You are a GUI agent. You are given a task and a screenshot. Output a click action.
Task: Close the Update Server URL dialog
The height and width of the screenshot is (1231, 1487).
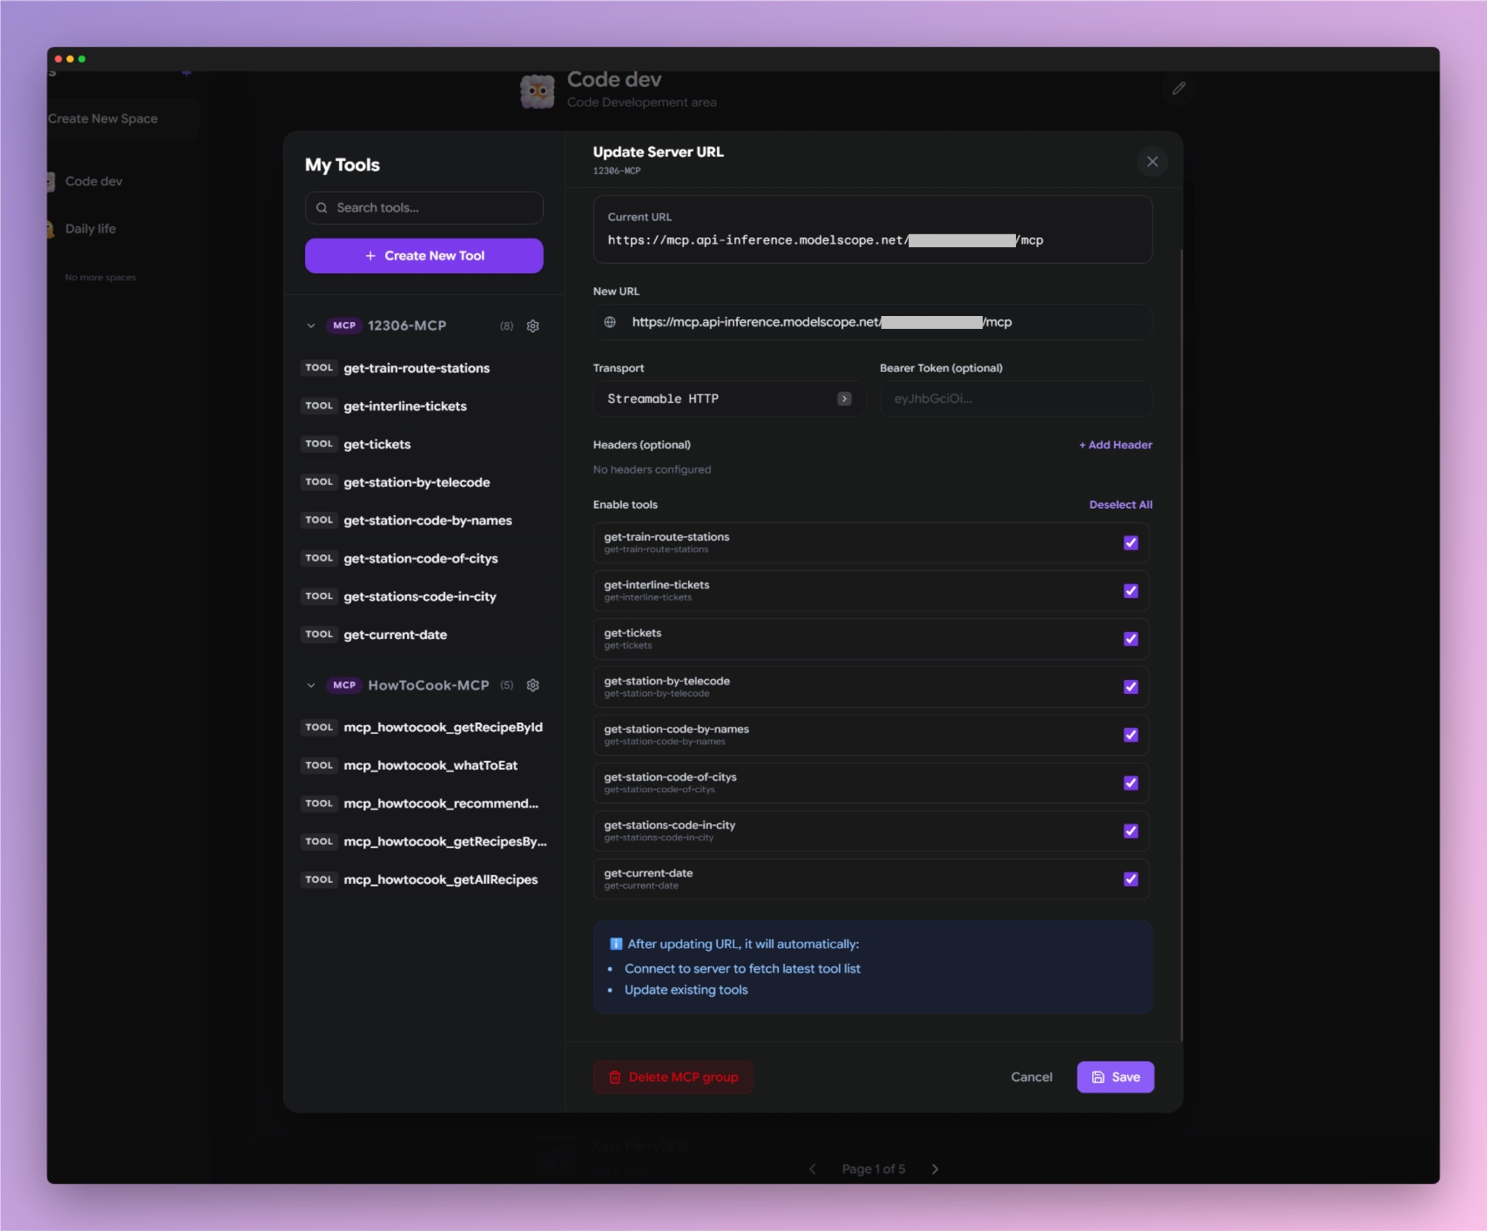1152,161
